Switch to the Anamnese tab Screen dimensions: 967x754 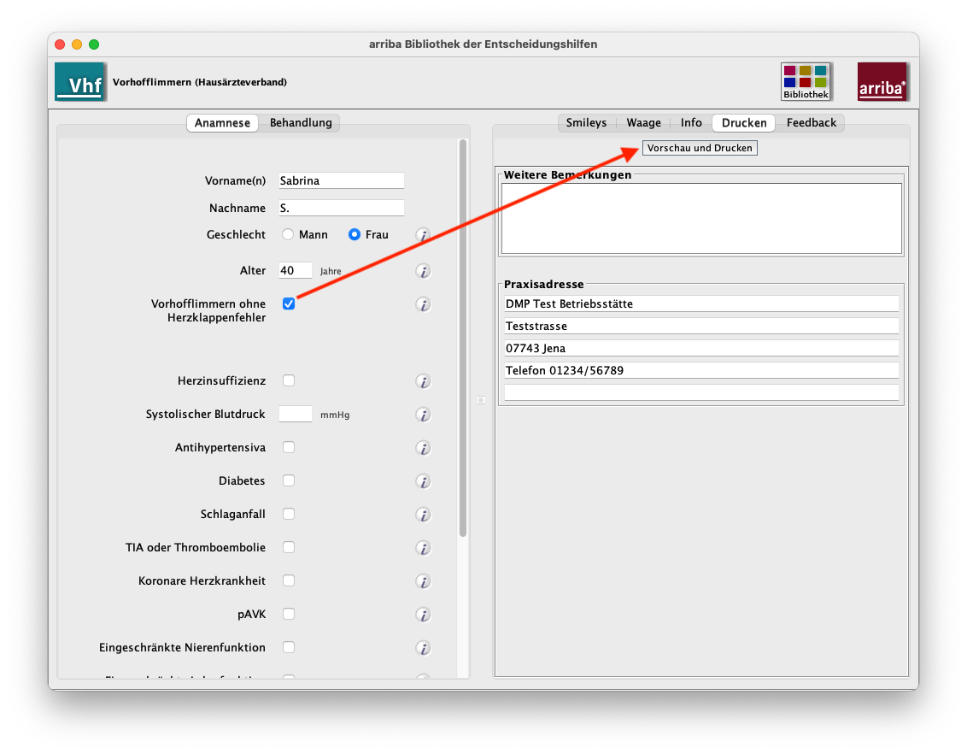(223, 123)
